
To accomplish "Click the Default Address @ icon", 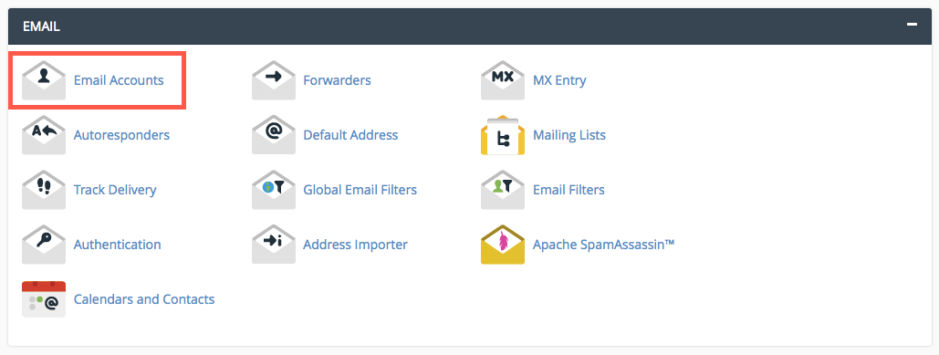I will point(274,135).
